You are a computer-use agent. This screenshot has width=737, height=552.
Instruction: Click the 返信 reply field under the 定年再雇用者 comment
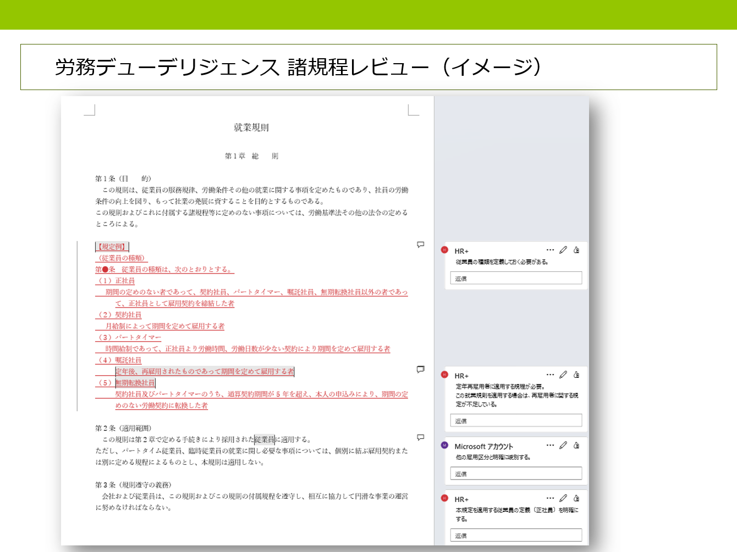[516, 421]
